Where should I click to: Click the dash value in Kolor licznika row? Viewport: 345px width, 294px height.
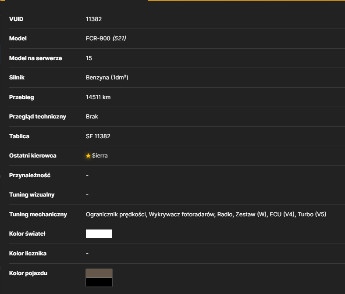click(x=87, y=254)
